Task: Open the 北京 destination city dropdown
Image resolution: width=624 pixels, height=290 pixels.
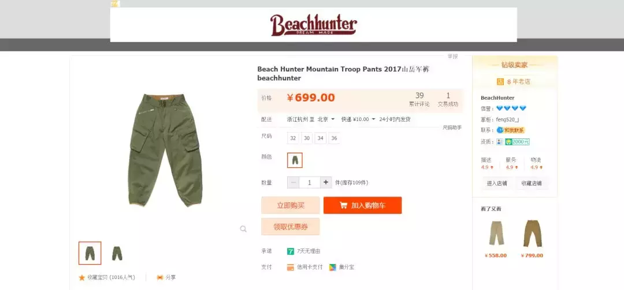Action: 326,119
